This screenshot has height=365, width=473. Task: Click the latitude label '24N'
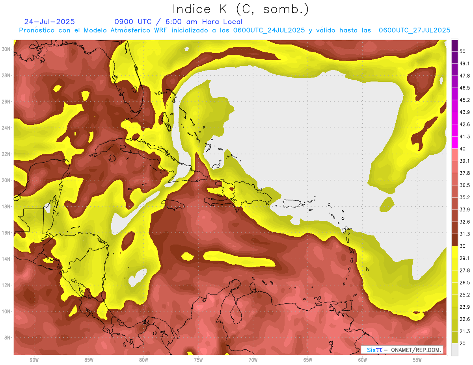click(6, 128)
